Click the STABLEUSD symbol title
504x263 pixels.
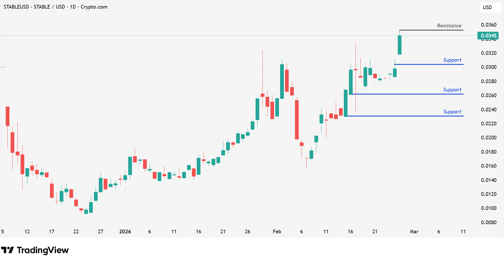[x=16, y=7]
